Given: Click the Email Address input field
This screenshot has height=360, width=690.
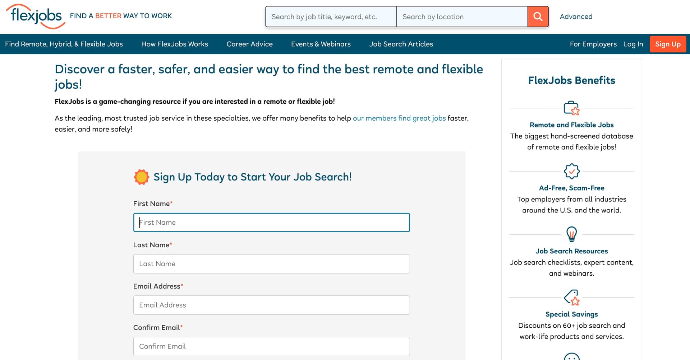Looking at the screenshot, I should tap(271, 305).
